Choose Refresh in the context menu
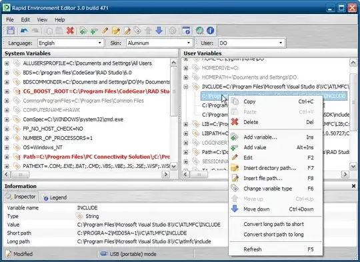360x262 pixels. [275, 249]
